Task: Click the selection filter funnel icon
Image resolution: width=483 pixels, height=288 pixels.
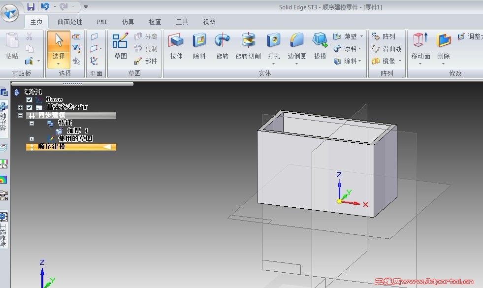Action: point(76,48)
